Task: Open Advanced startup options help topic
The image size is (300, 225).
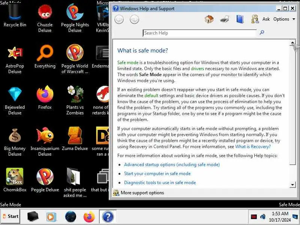Action: [x=172, y=165]
